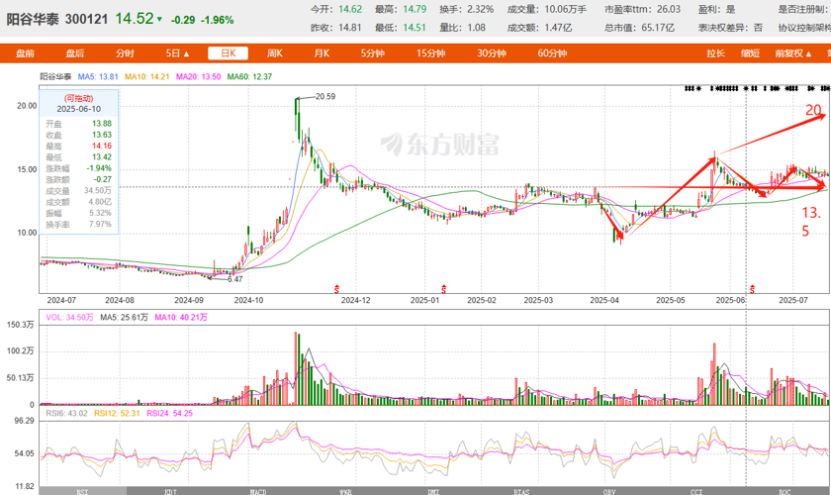Select the 60分钟 interval tab
This screenshot has height=495, width=831.
(552, 53)
